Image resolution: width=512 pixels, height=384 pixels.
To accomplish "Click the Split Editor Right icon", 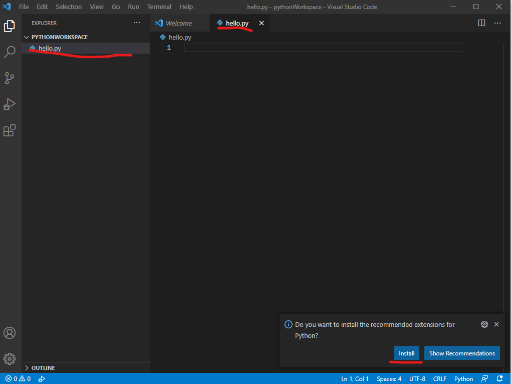I will tap(481, 23).
